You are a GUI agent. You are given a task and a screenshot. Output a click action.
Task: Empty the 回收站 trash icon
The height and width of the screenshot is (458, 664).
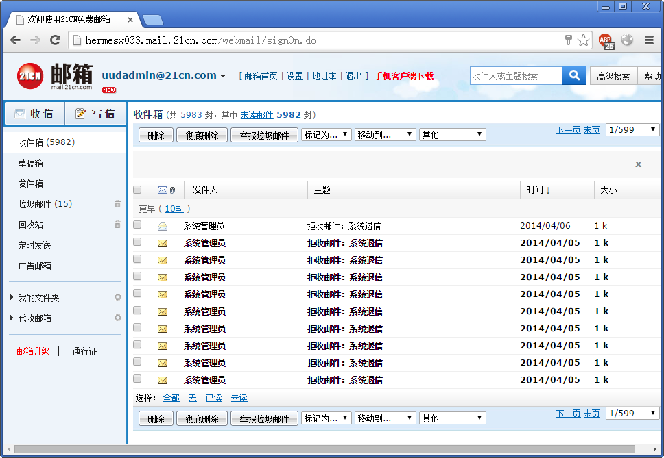click(117, 225)
